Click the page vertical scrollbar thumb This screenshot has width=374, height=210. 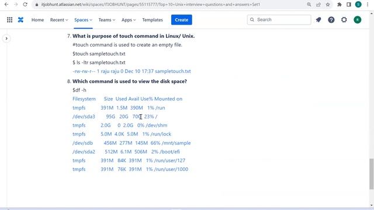click(x=372, y=174)
